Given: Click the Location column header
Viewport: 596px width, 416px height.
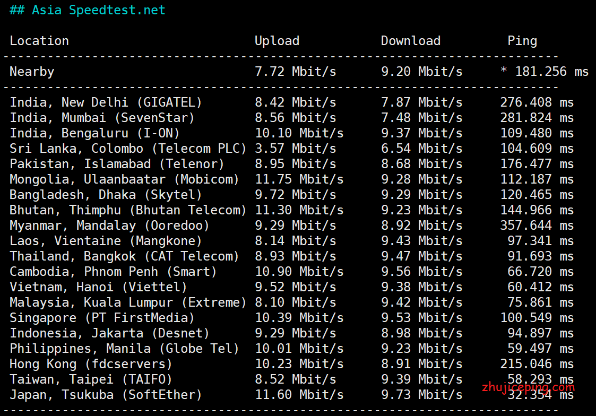Looking at the screenshot, I should click(39, 41).
